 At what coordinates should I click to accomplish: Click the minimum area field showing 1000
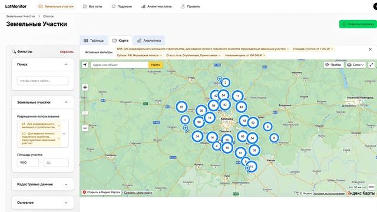[28, 163]
